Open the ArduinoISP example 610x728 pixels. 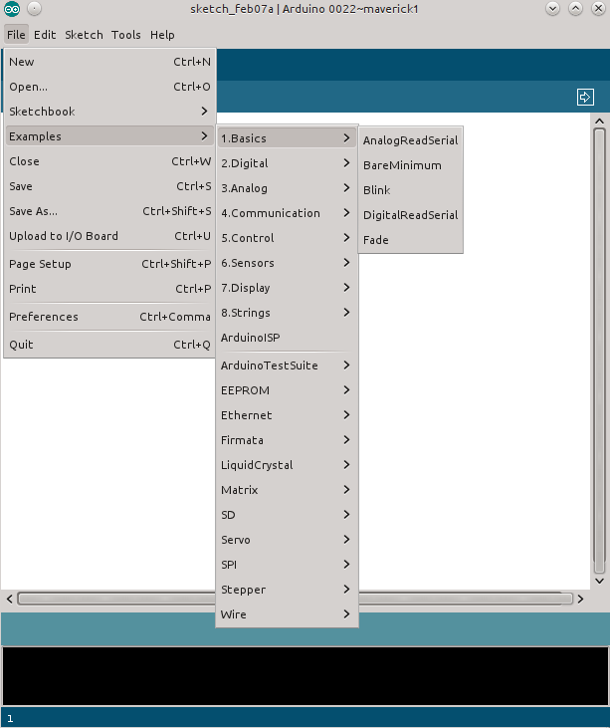(x=287, y=338)
